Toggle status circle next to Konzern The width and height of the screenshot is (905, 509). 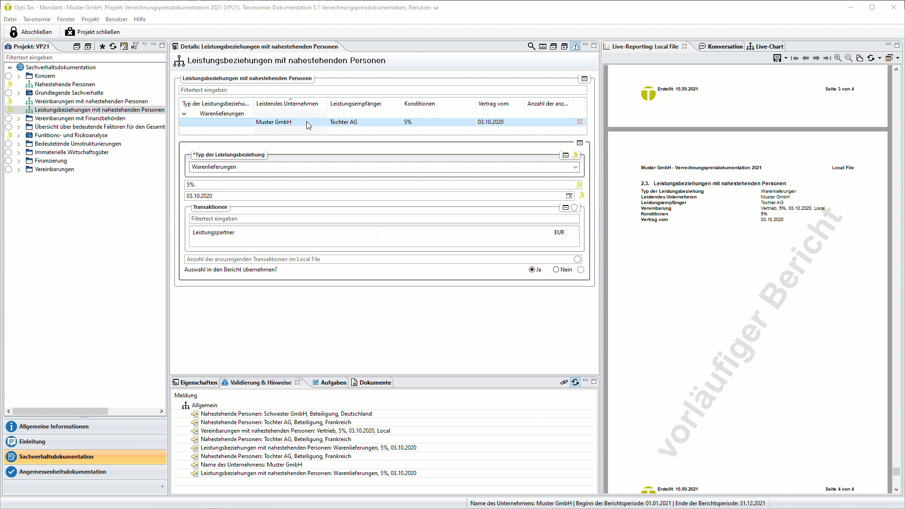(x=8, y=76)
